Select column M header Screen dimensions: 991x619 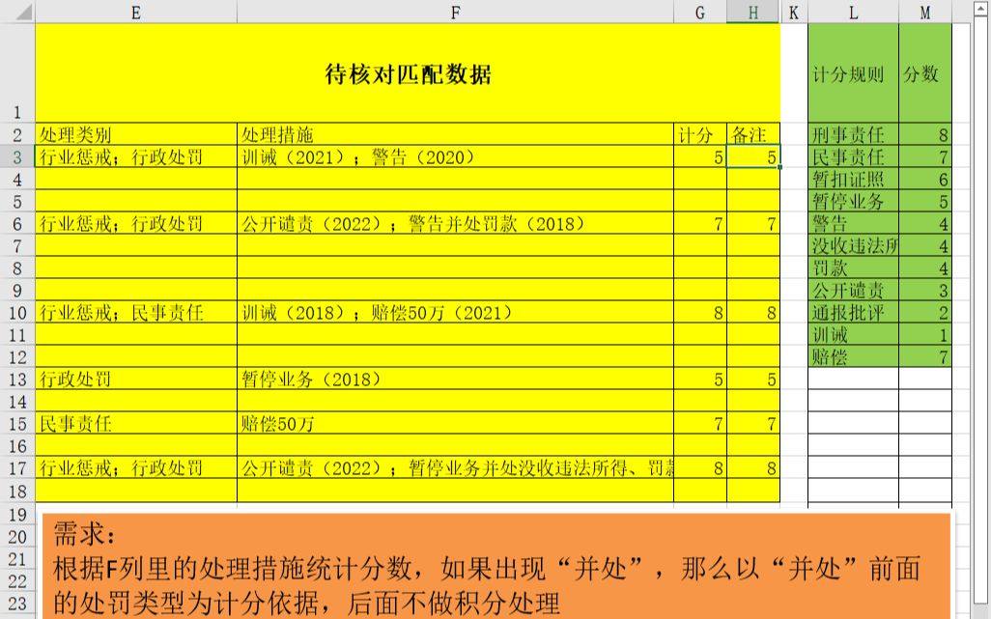(x=924, y=13)
